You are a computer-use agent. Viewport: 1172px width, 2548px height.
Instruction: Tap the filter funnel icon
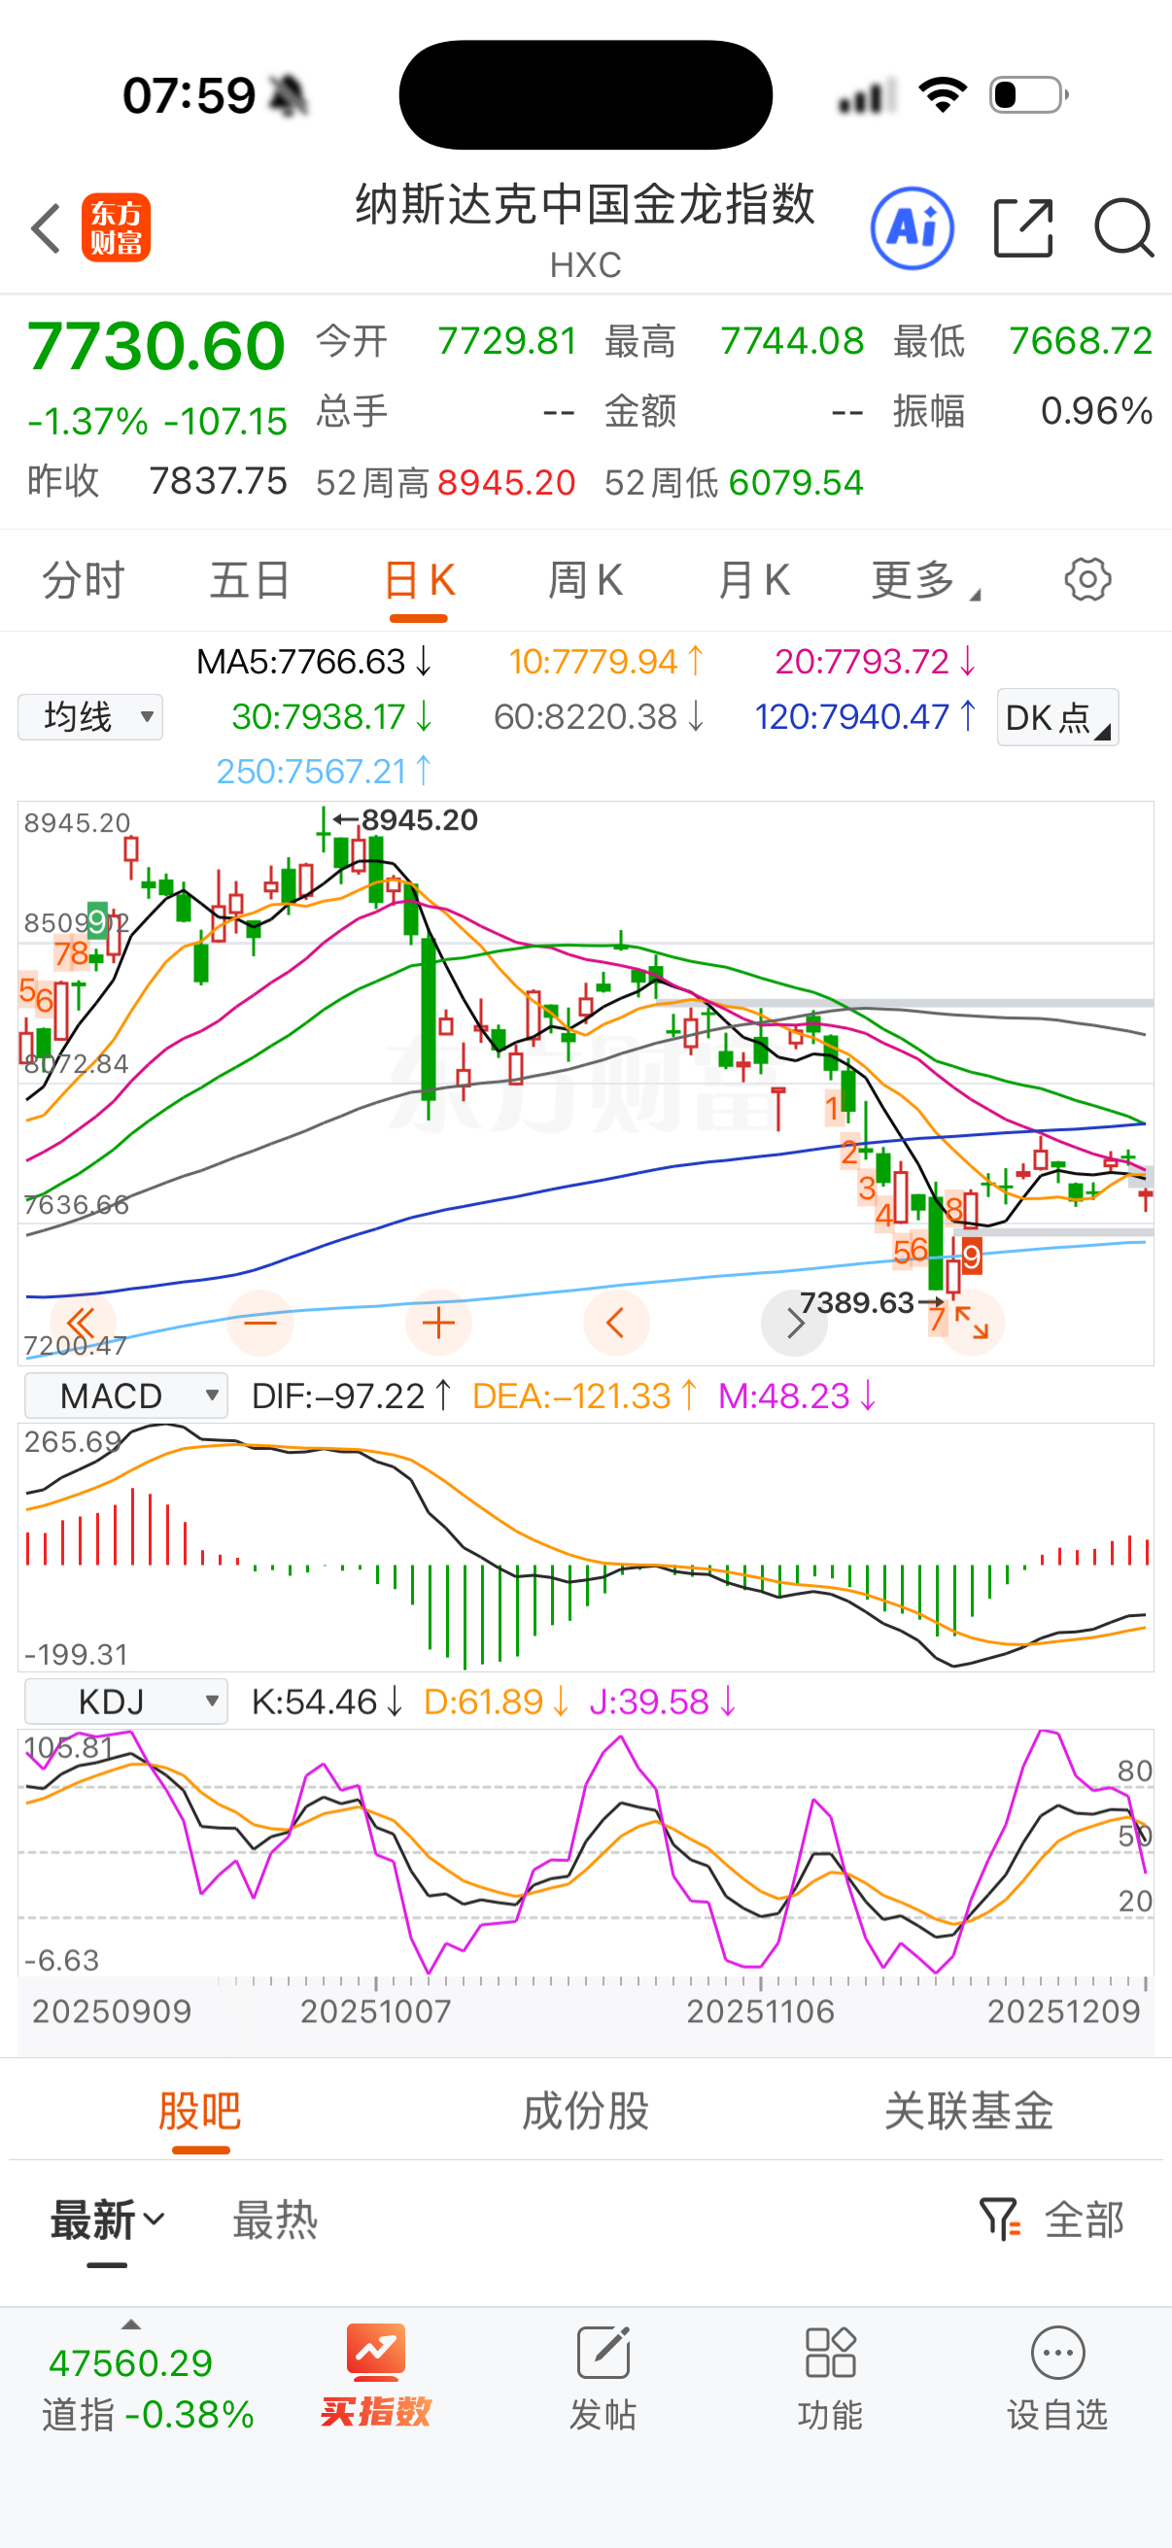pyautogui.click(x=999, y=2220)
